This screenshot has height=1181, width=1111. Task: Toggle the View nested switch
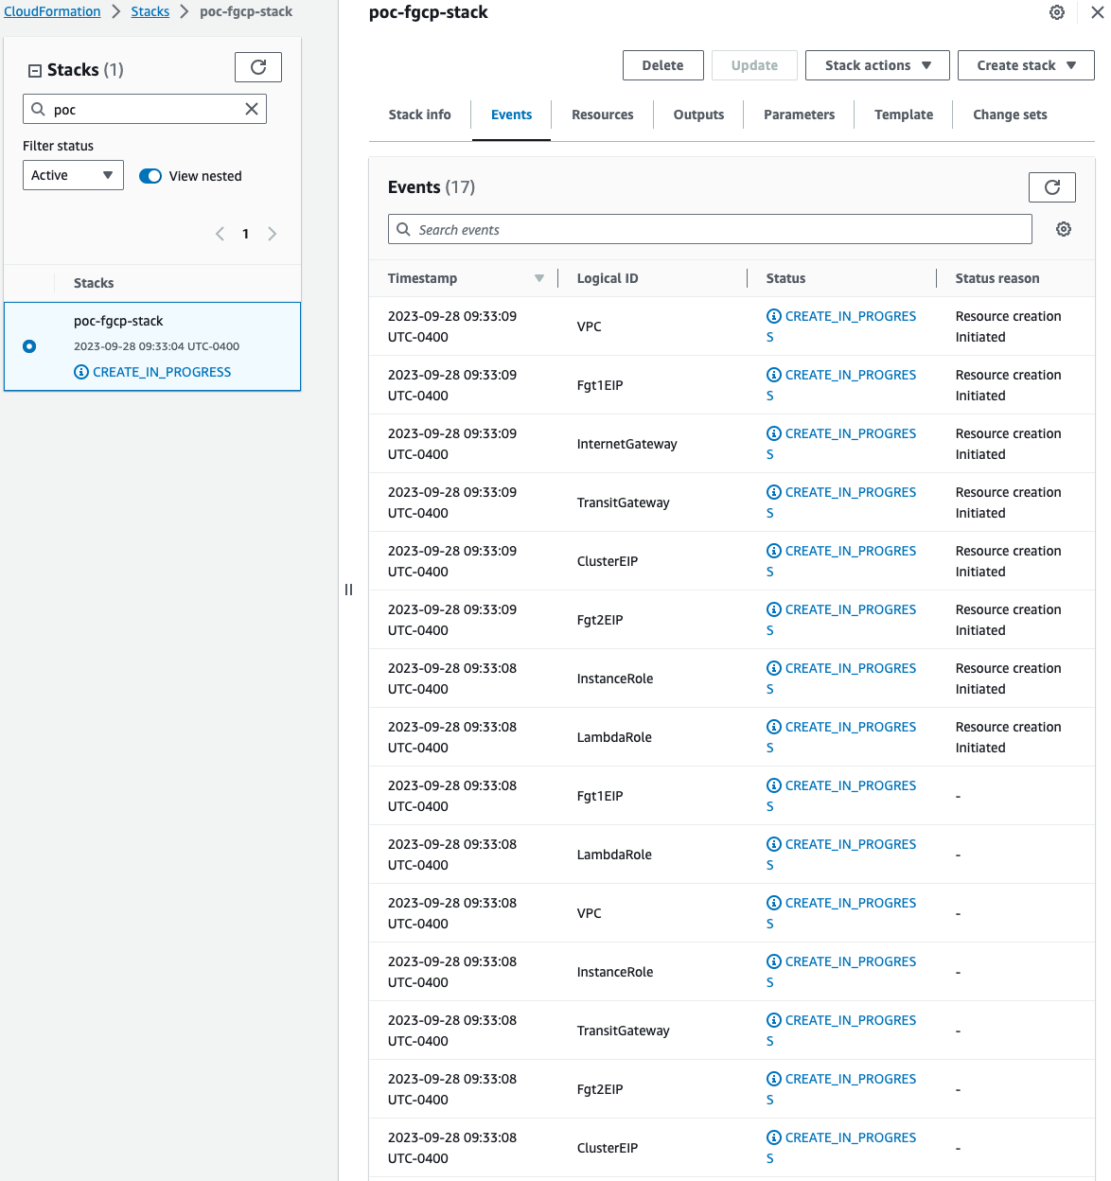pyautogui.click(x=150, y=176)
